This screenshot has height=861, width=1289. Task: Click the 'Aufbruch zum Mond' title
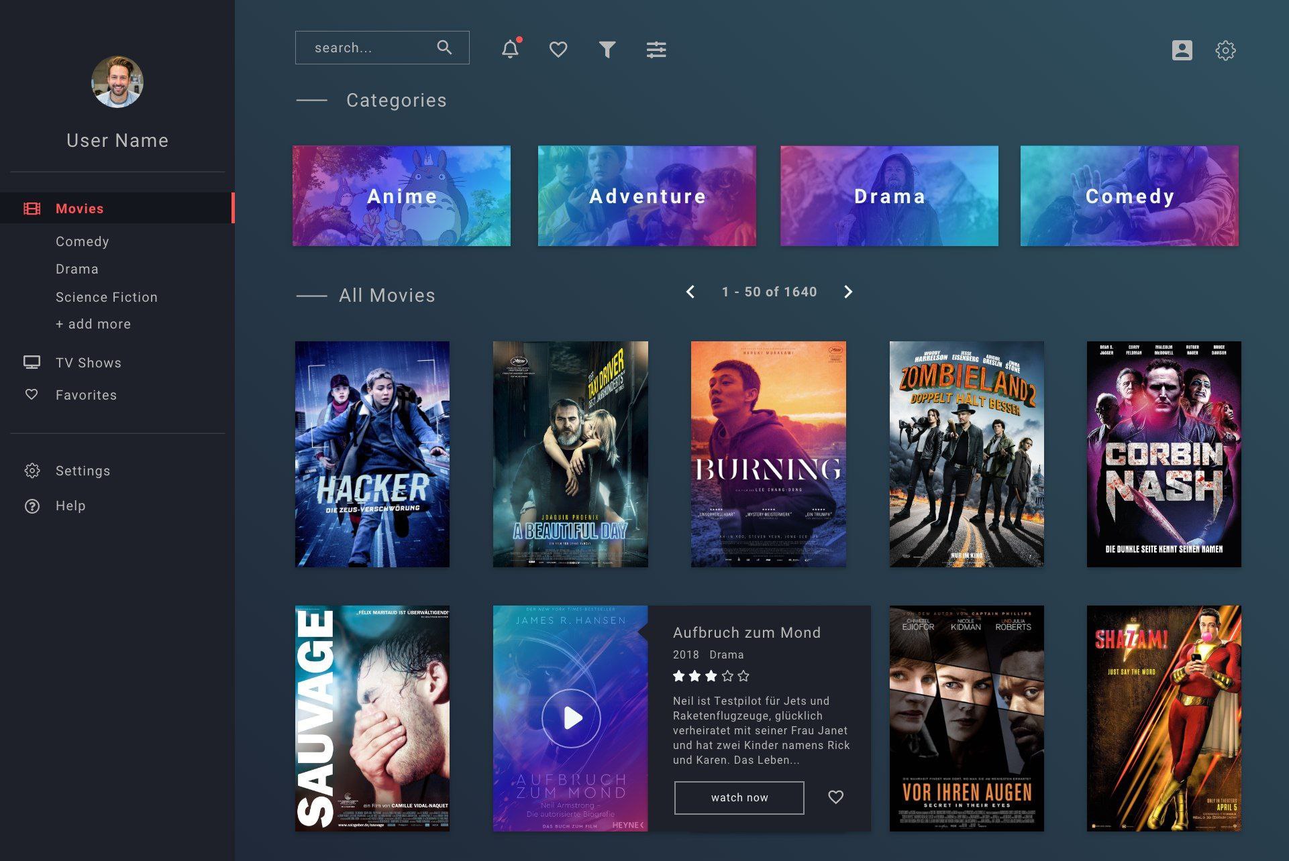(x=747, y=632)
